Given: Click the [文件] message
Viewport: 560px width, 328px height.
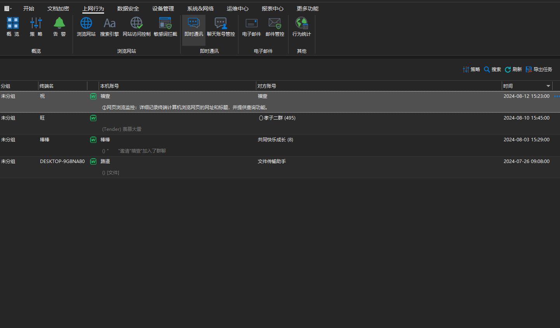Looking at the screenshot, I should click(111, 173).
